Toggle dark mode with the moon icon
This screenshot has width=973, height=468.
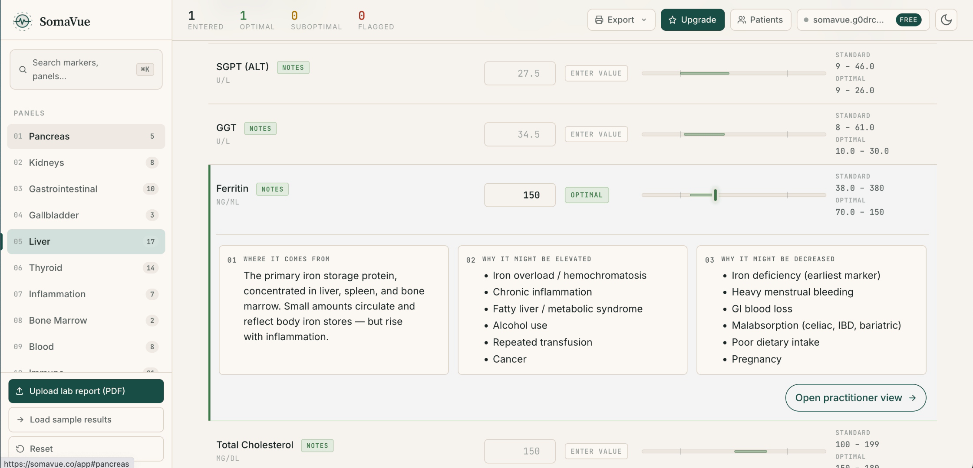point(946,20)
